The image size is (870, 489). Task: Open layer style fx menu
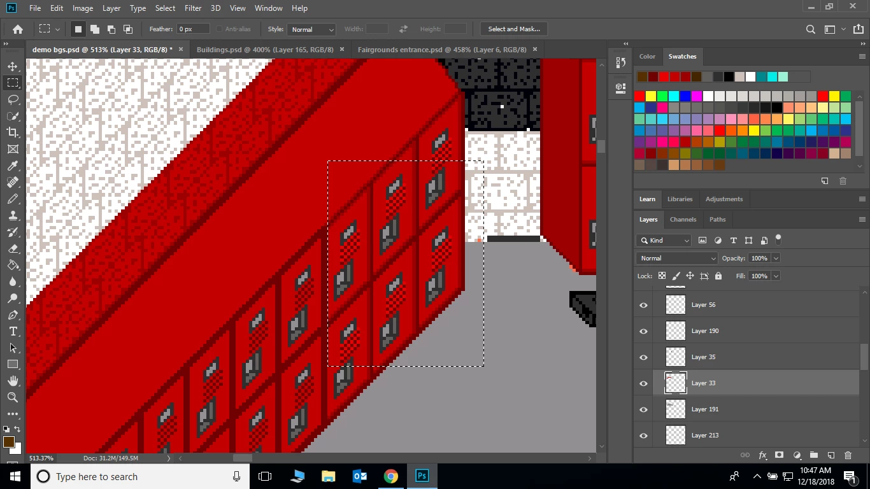pos(762,455)
